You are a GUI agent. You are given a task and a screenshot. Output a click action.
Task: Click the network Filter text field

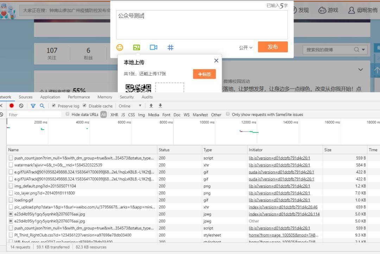tap(34, 115)
